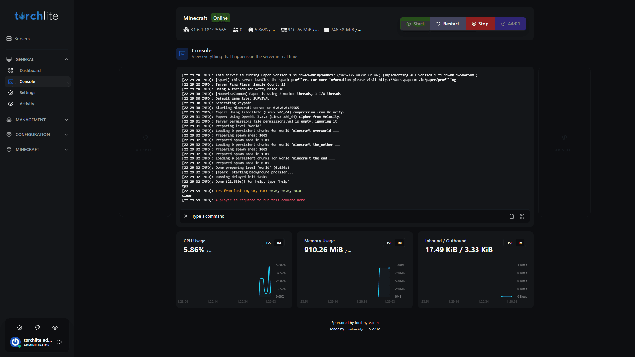Open user settings gear at bottom left
Viewport: 635px width, 357px height.
click(x=20, y=328)
